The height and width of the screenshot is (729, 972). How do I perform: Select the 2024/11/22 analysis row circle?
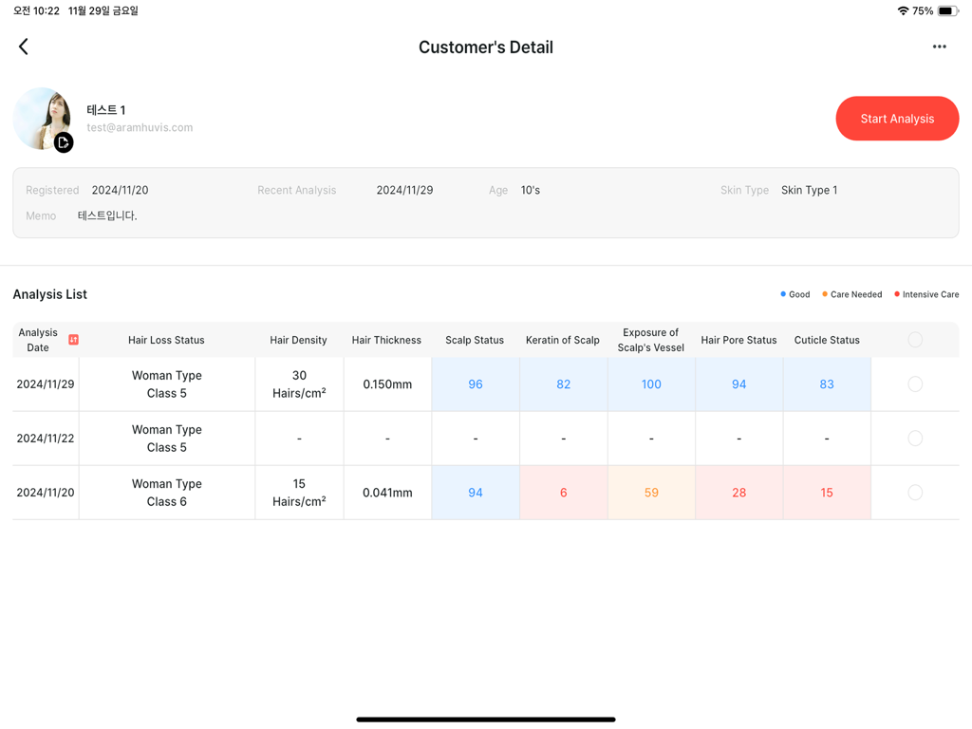(x=915, y=439)
